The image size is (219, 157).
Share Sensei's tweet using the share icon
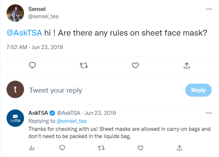(x=187, y=65)
